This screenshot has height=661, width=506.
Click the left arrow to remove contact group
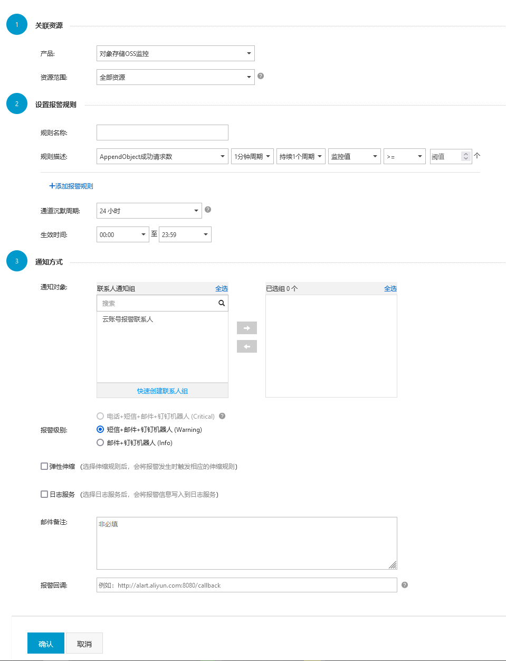pyautogui.click(x=246, y=346)
